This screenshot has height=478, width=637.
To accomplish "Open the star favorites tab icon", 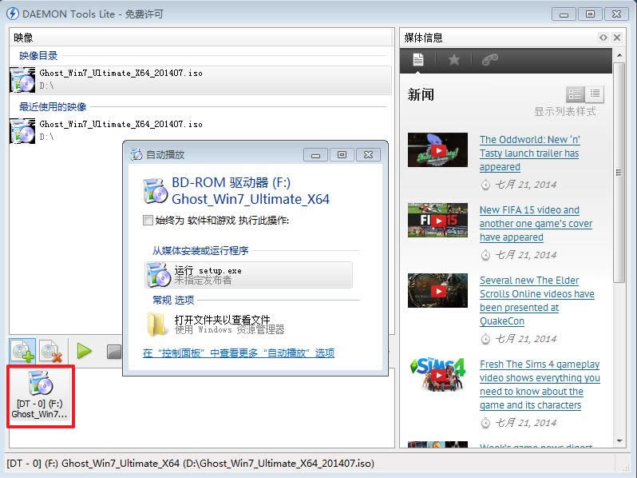I will pos(453,60).
